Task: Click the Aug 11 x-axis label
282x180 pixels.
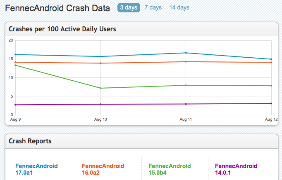Action: click(185, 119)
